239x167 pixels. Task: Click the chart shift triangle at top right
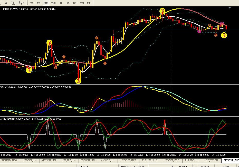pos(230,8)
